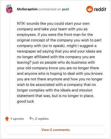Click the line beginning "employees. if you"
Image resolution: width=111 pixels, height=139 pixels.
(x=55, y=35)
